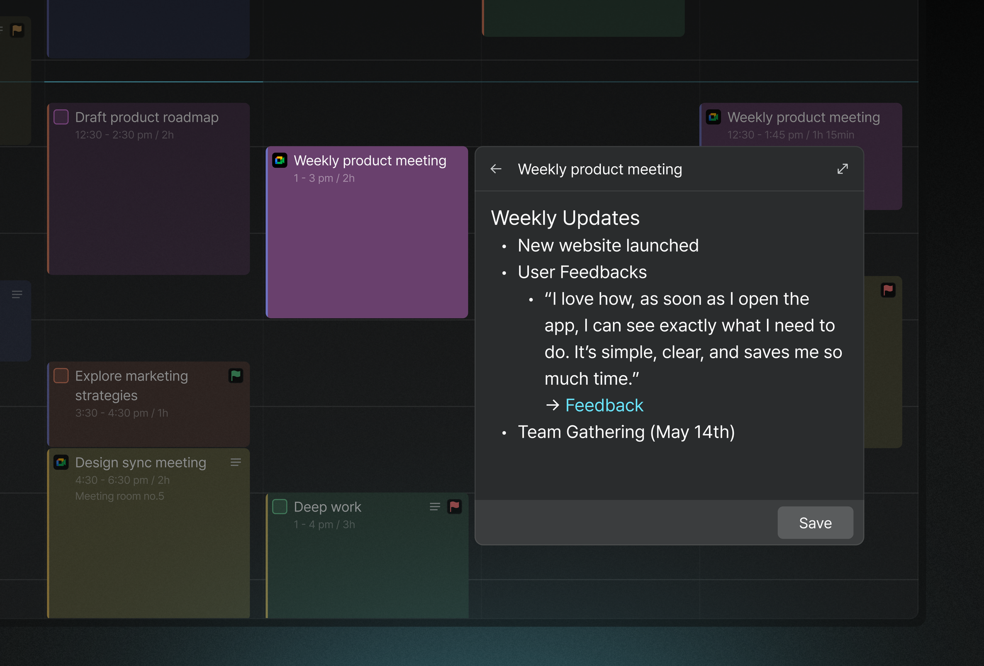The height and width of the screenshot is (666, 984).
Task: Click Google Meet icon on highlighted Weekly product meeting
Action: pos(280,160)
